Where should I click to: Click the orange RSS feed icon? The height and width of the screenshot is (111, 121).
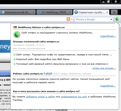[x=68, y=19]
